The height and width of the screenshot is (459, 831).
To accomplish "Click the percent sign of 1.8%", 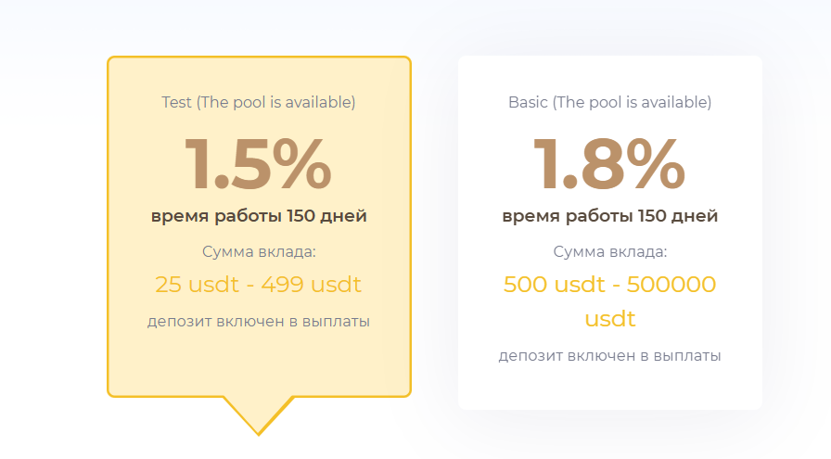I will [x=656, y=164].
